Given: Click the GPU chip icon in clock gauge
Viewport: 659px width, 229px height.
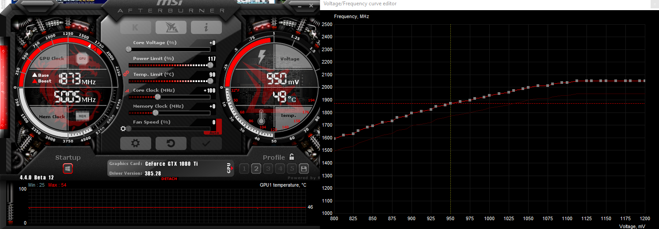Looking at the screenshot, I should 82,58.
